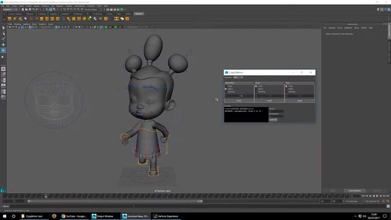Click the single-pane layout icon
This screenshot has height=220, width=391.
pyautogui.click(x=4, y=69)
